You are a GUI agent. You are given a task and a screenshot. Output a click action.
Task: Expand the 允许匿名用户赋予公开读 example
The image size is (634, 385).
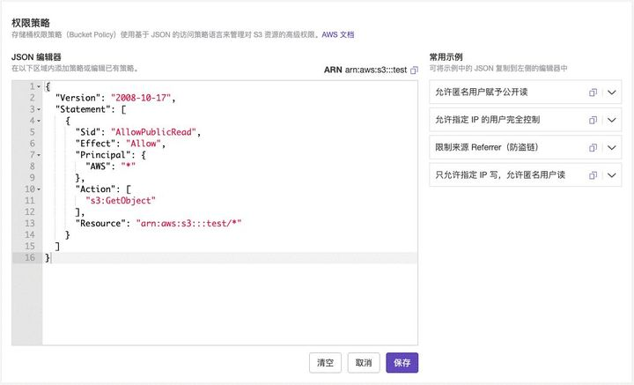click(x=613, y=93)
